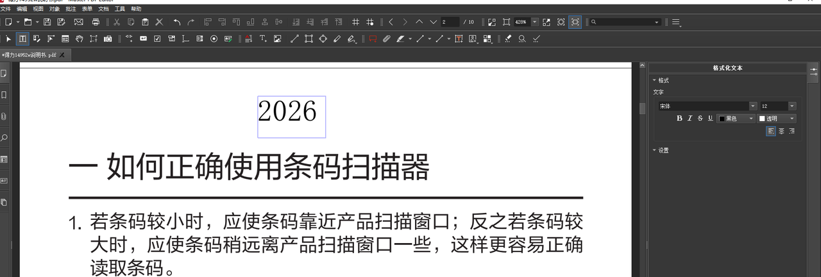The image size is (821, 277).
Task: Click the Undo arrow icon
Action: point(177,22)
